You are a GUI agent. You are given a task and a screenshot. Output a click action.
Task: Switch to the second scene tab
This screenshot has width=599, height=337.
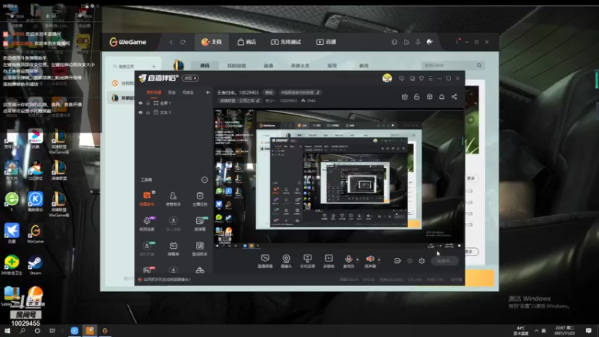point(172,92)
